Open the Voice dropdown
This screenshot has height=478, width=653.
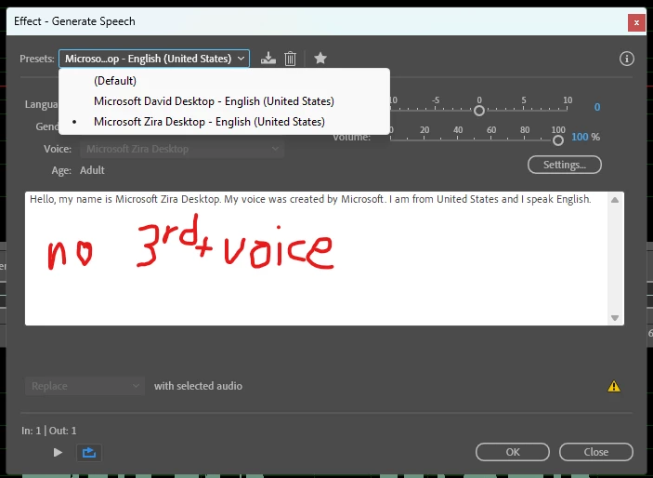click(x=181, y=149)
